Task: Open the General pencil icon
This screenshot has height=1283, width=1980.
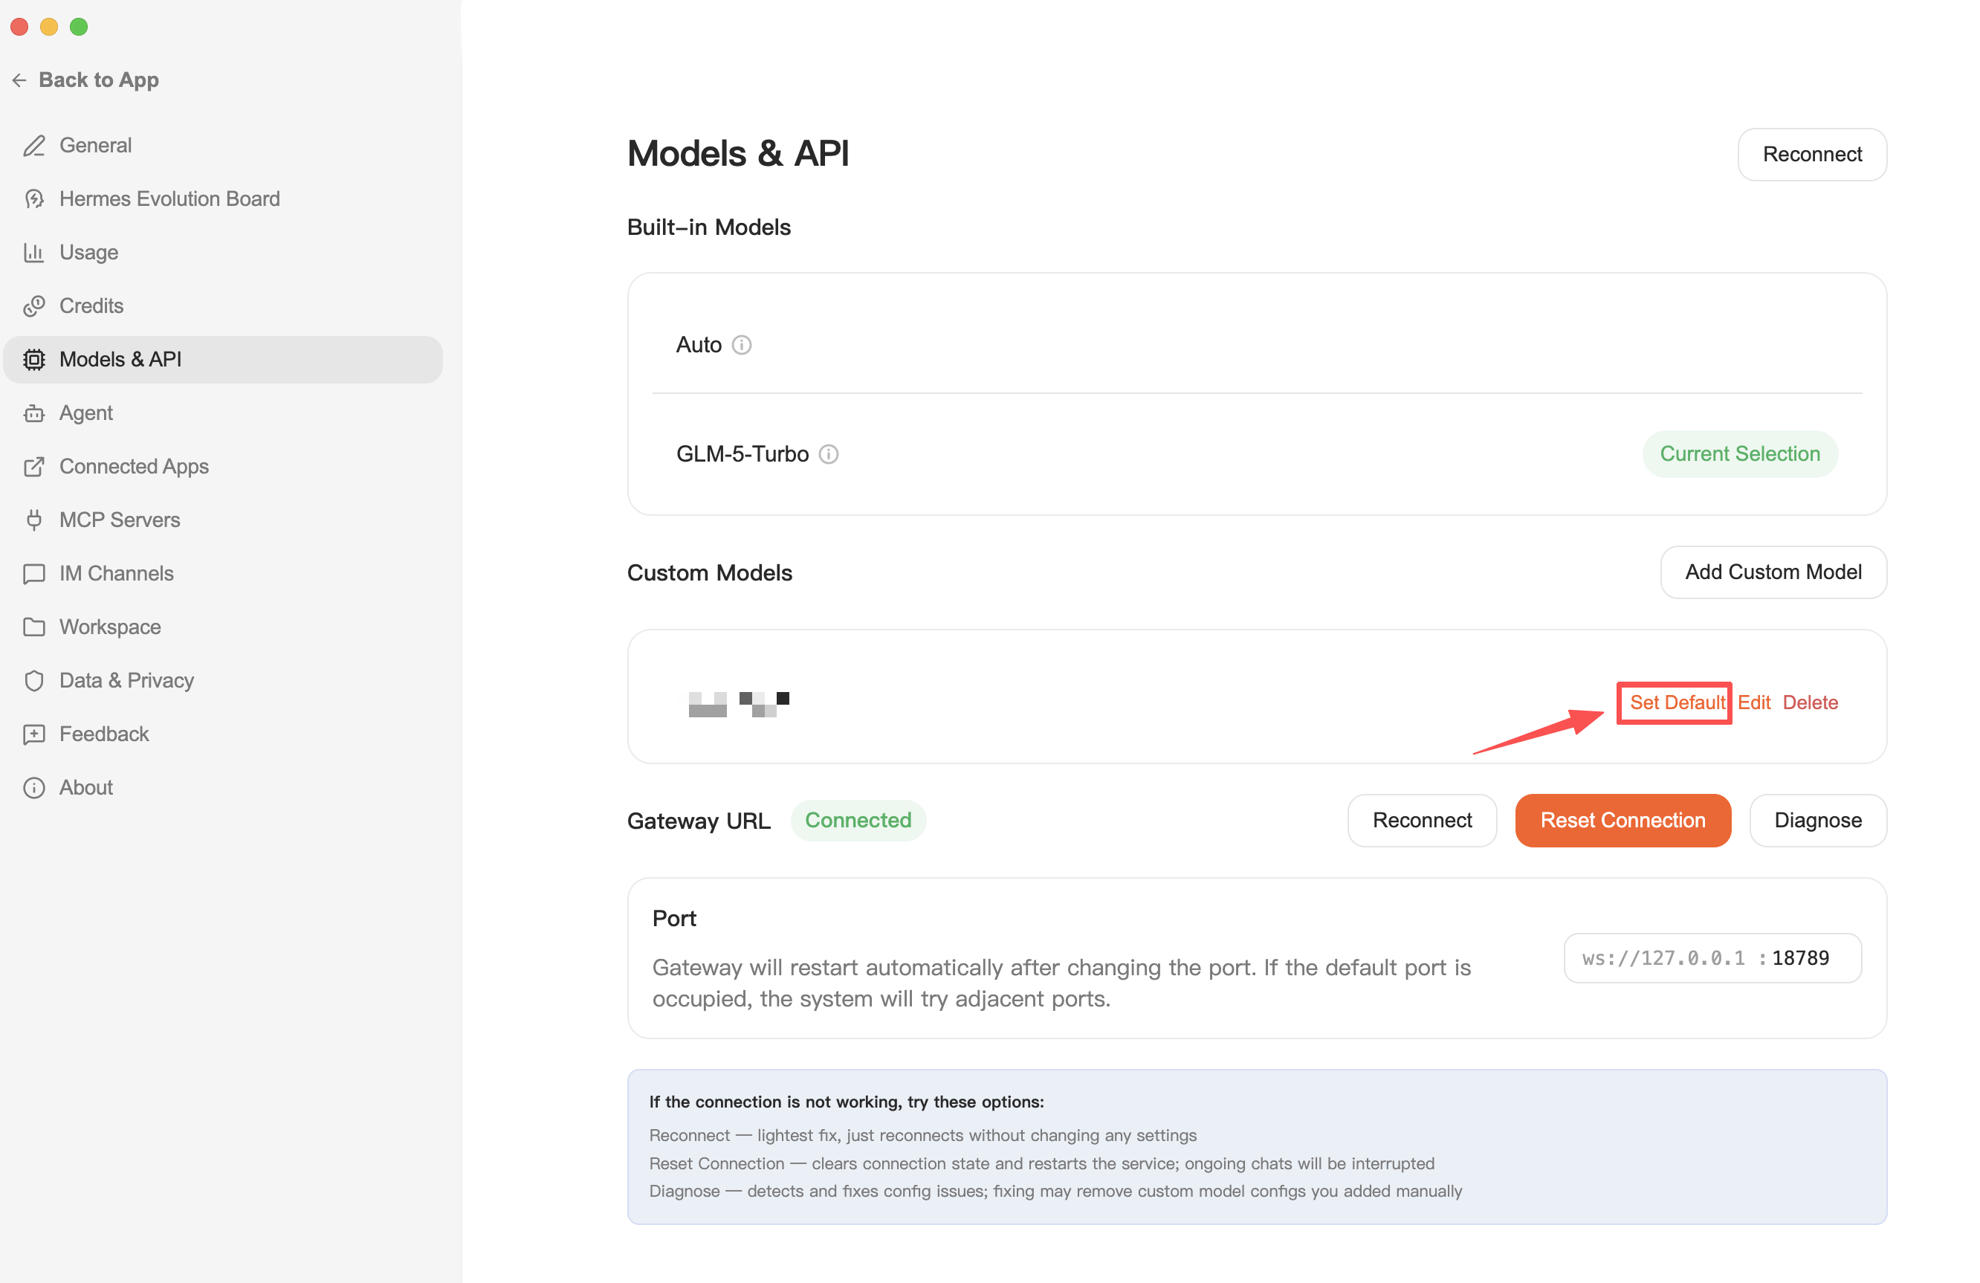Action: coord(34,146)
